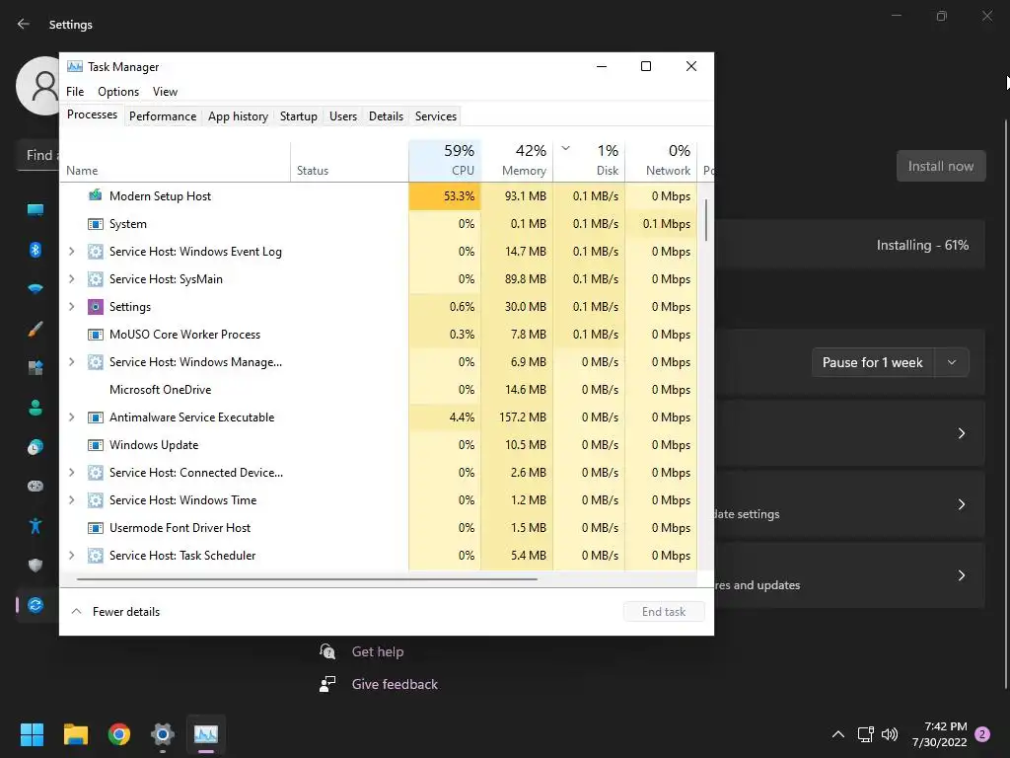The width and height of the screenshot is (1010, 758).
Task: Switch to the Performance tab
Action: pos(163,116)
